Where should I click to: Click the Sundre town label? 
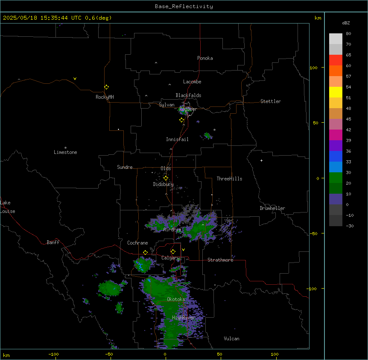(x=125, y=167)
